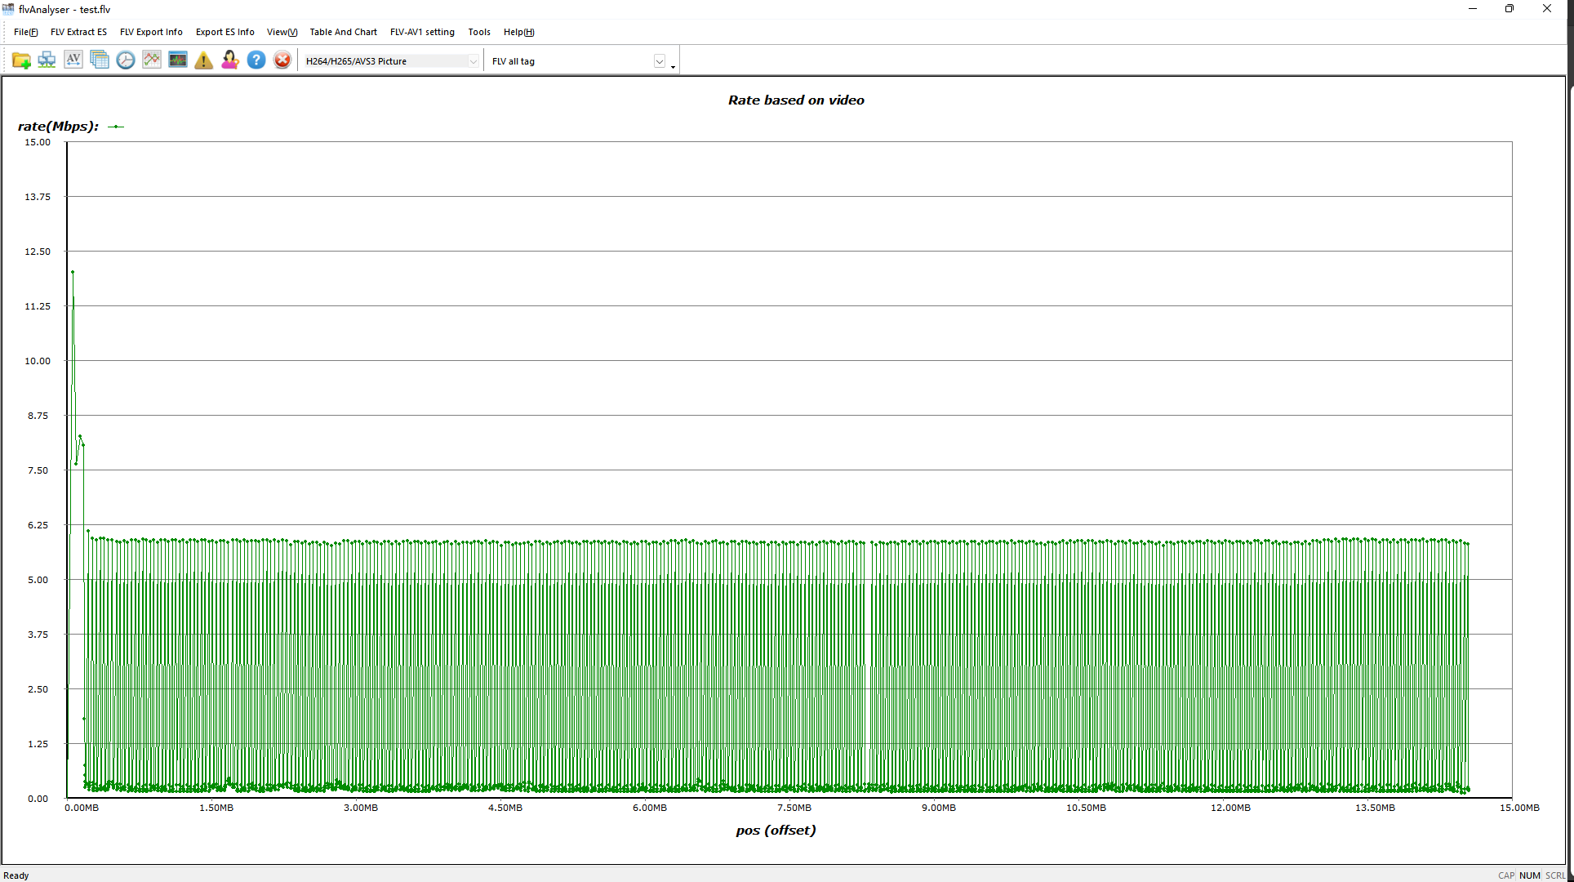Minimize the flvAnalyser window
This screenshot has height=882, width=1574.
point(1473,9)
